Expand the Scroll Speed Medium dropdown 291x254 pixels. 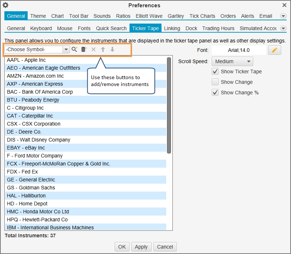click(x=232, y=61)
